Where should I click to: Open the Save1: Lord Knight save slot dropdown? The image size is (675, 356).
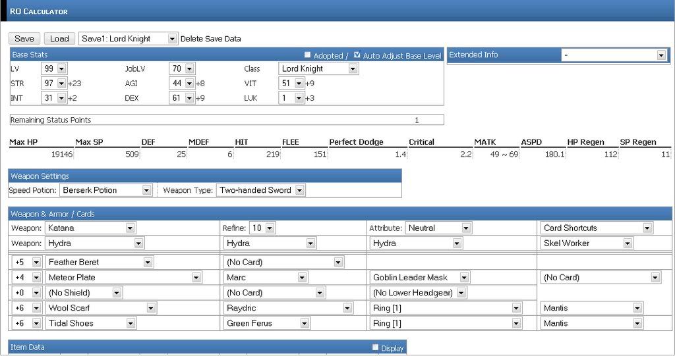point(128,39)
